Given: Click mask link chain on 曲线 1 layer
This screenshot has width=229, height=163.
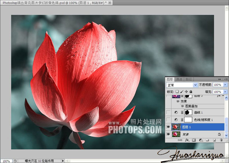Looking at the screenshot, I should tap(182, 112).
